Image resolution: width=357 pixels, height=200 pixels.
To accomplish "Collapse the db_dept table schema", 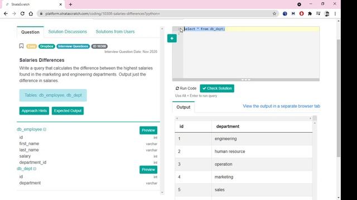I will 35,169.
